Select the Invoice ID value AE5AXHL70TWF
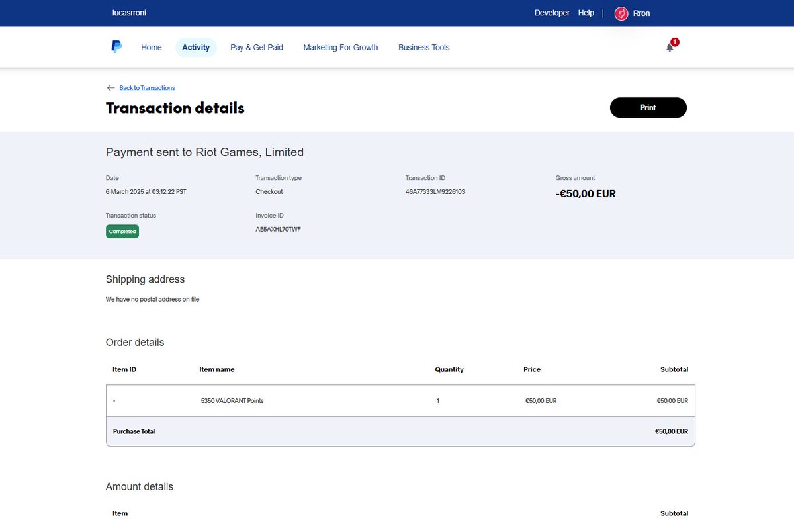 pos(279,230)
